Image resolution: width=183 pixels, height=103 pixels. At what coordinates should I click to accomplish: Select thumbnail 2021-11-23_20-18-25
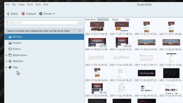click(122, 73)
